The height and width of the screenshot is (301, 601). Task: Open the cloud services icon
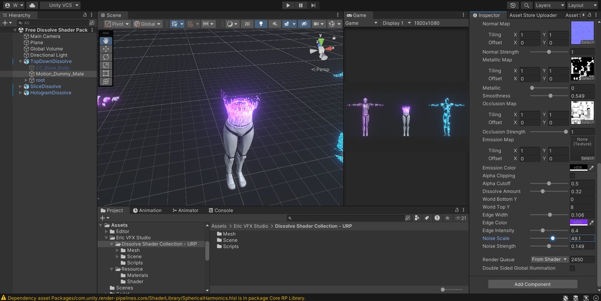[32, 5]
